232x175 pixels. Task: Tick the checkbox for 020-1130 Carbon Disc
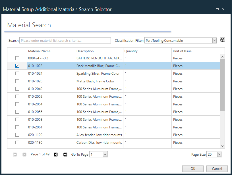[17, 142]
